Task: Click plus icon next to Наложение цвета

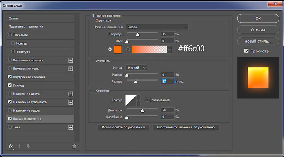Action: tap(71, 94)
